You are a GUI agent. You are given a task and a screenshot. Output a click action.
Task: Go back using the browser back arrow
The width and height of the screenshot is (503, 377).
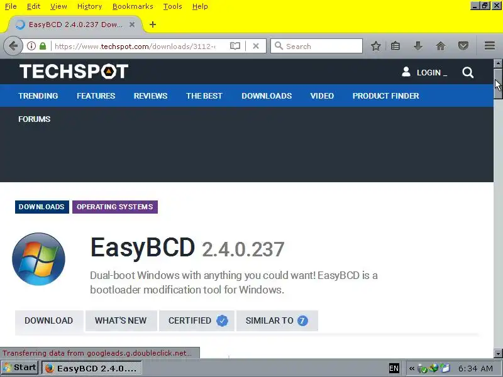(x=13, y=46)
